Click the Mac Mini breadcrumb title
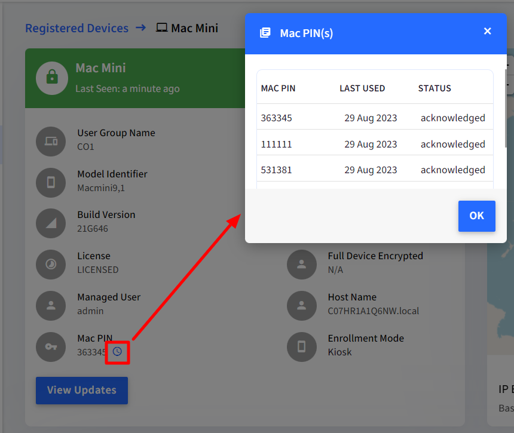The height and width of the screenshot is (433, 514). (x=194, y=28)
